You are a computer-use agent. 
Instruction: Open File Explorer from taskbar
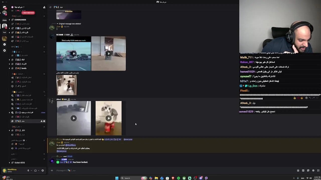[x=156, y=178]
